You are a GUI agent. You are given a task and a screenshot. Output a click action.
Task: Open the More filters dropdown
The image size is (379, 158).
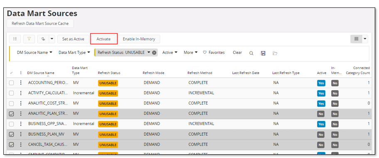(190, 53)
